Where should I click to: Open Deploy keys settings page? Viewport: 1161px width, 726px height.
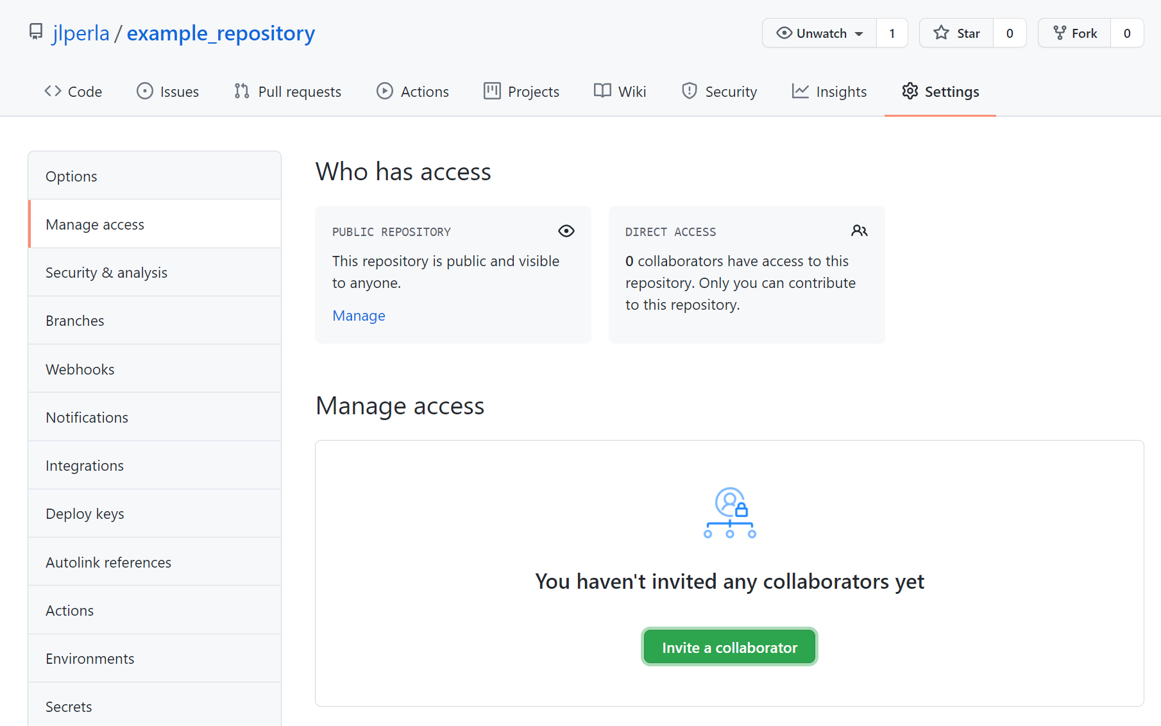pos(85,514)
